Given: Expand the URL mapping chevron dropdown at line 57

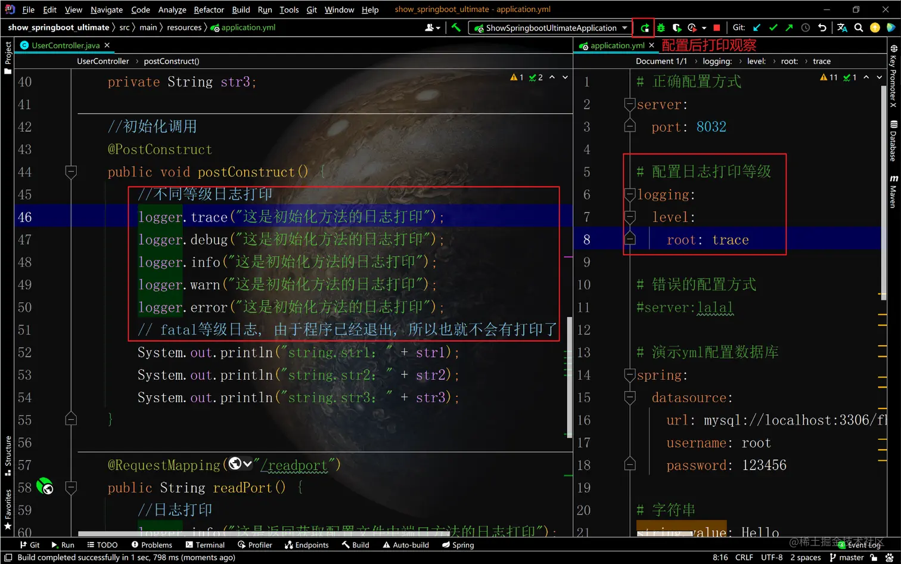Looking at the screenshot, I should (247, 464).
